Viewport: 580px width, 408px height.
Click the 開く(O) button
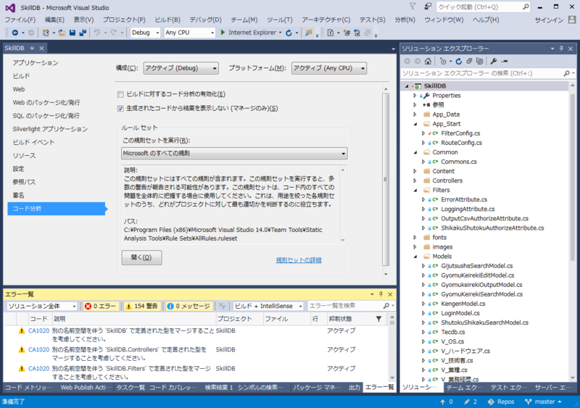tap(141, 257)
